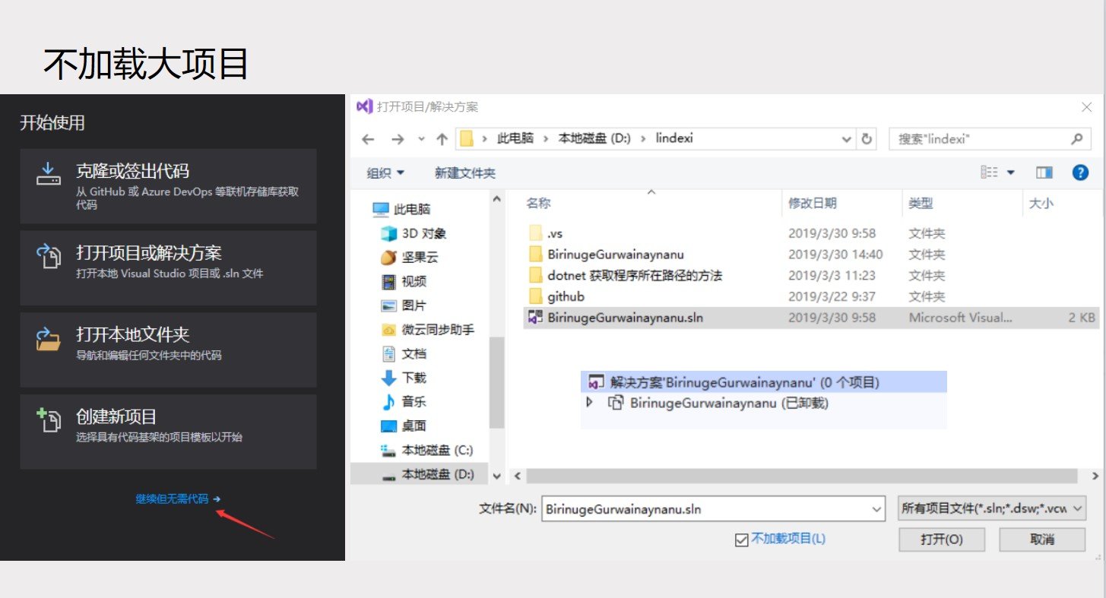Click 创建新项目 card

(x=168, y=432)
